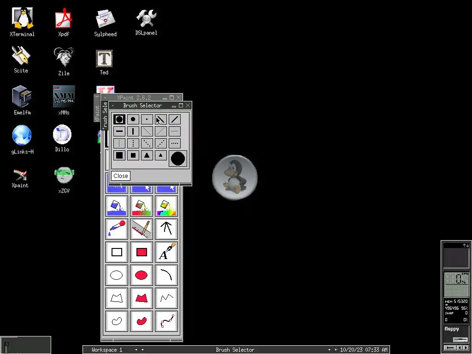The width and height of the screenshot is (472, 354).
Task: Select the small square brush
Action: pyautogui.click(x=133, y=155)
